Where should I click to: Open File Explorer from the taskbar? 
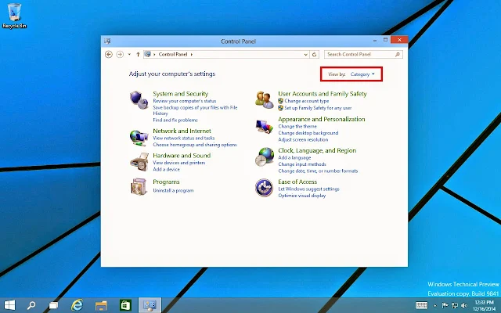(x=101, y=306)
